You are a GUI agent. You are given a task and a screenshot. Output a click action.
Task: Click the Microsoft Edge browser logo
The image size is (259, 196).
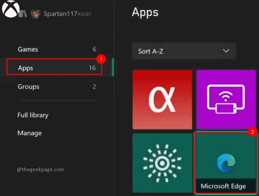[226, 163]
